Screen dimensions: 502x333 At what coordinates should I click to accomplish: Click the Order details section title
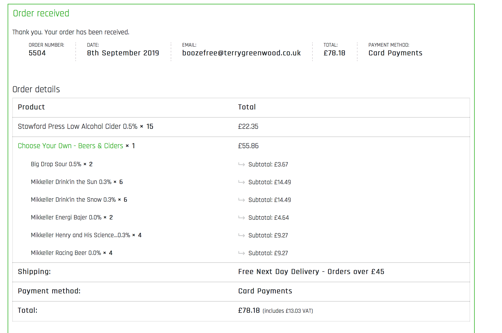36,89
